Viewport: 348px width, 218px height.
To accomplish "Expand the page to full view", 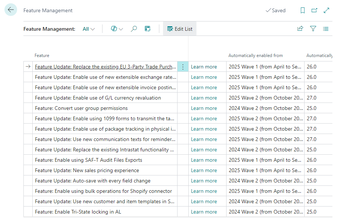I will 326,11.
